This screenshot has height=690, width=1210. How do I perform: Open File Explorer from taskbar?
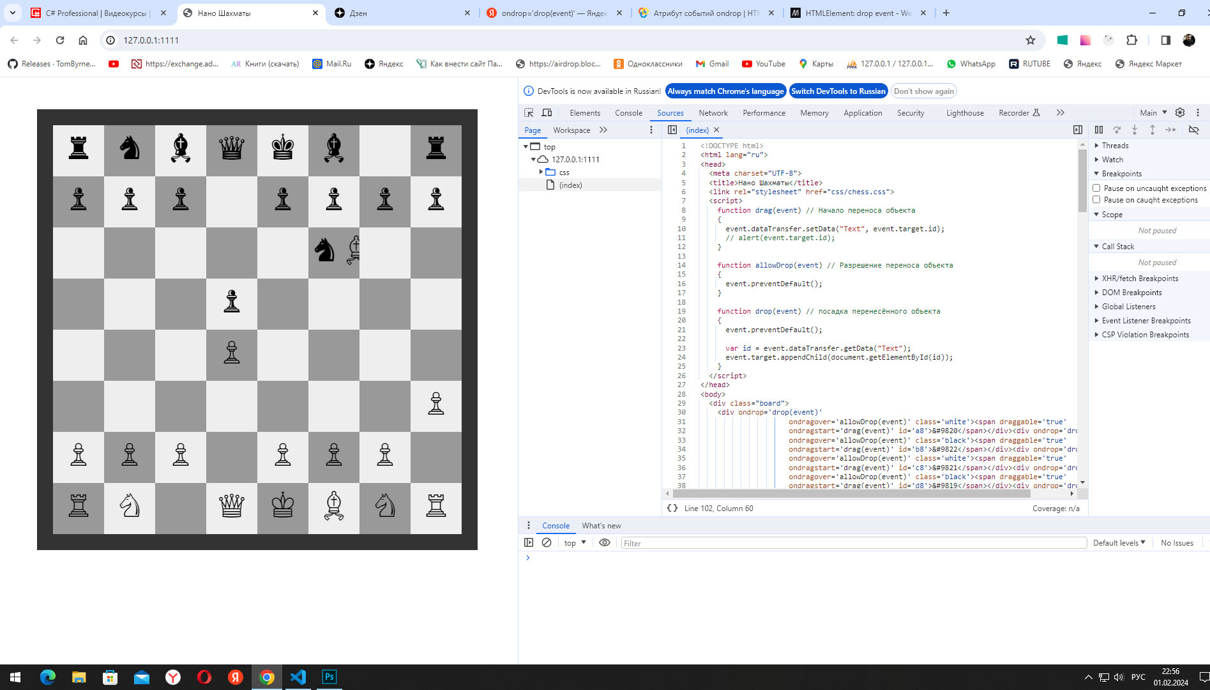79,677
